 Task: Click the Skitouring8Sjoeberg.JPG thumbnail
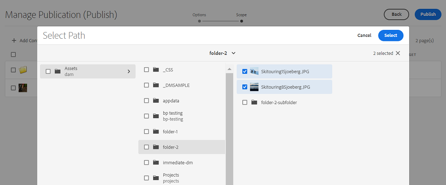click(254, 87)
